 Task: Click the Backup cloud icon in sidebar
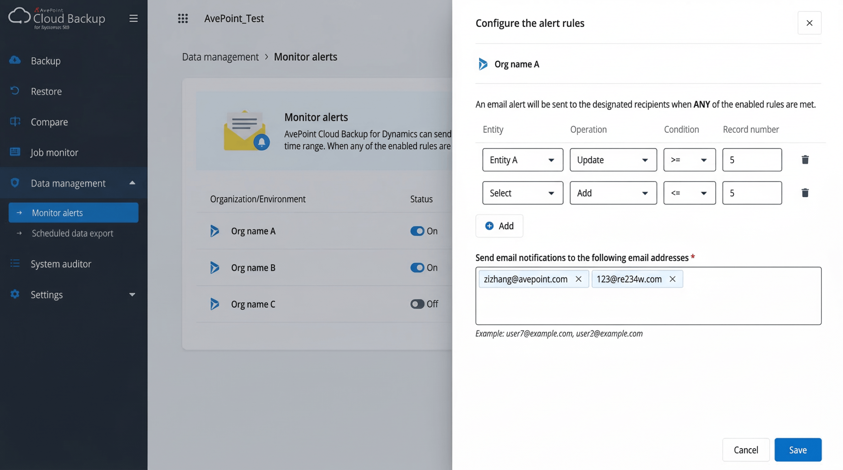(15, 60)
